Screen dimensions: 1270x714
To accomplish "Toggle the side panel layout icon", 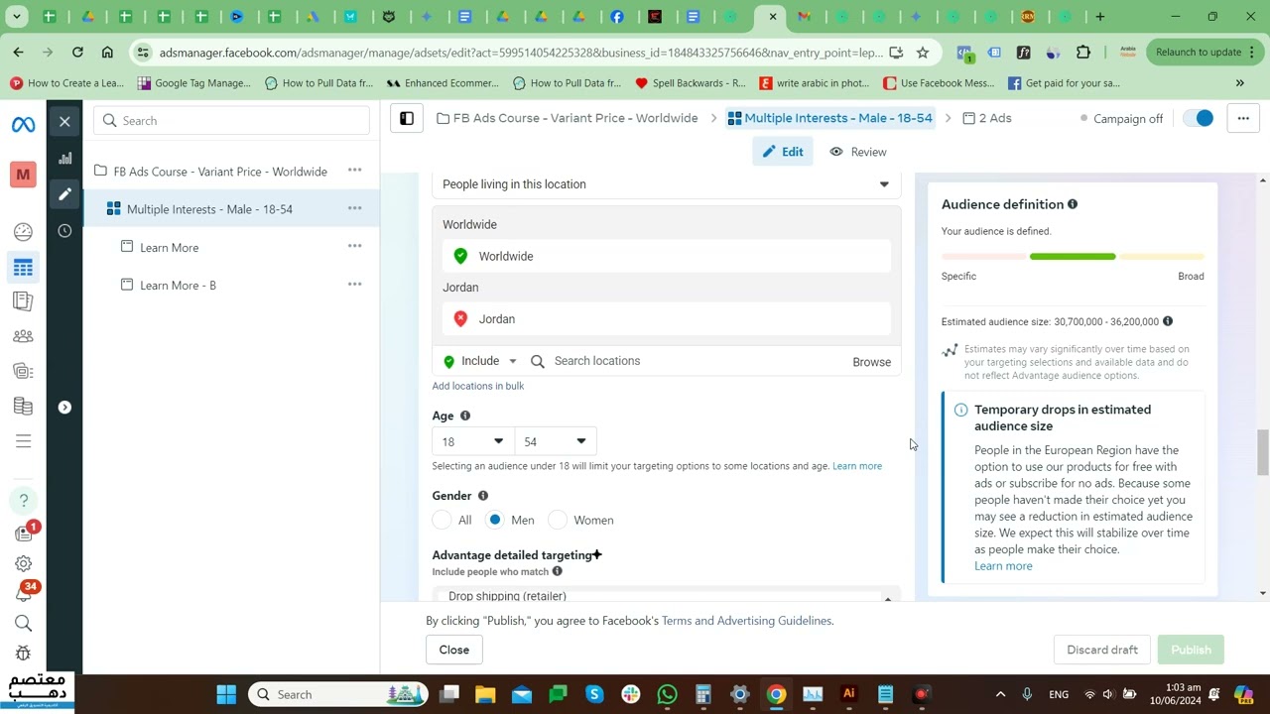I will [x=407, y=119].
